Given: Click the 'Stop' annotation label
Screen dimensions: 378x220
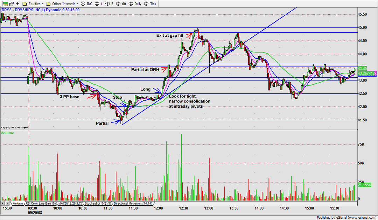Looking at the screenshot, I should (x=117, y=97).
